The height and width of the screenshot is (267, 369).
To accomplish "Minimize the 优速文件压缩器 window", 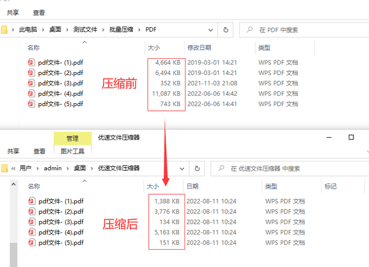I will [x=329, y=137].
